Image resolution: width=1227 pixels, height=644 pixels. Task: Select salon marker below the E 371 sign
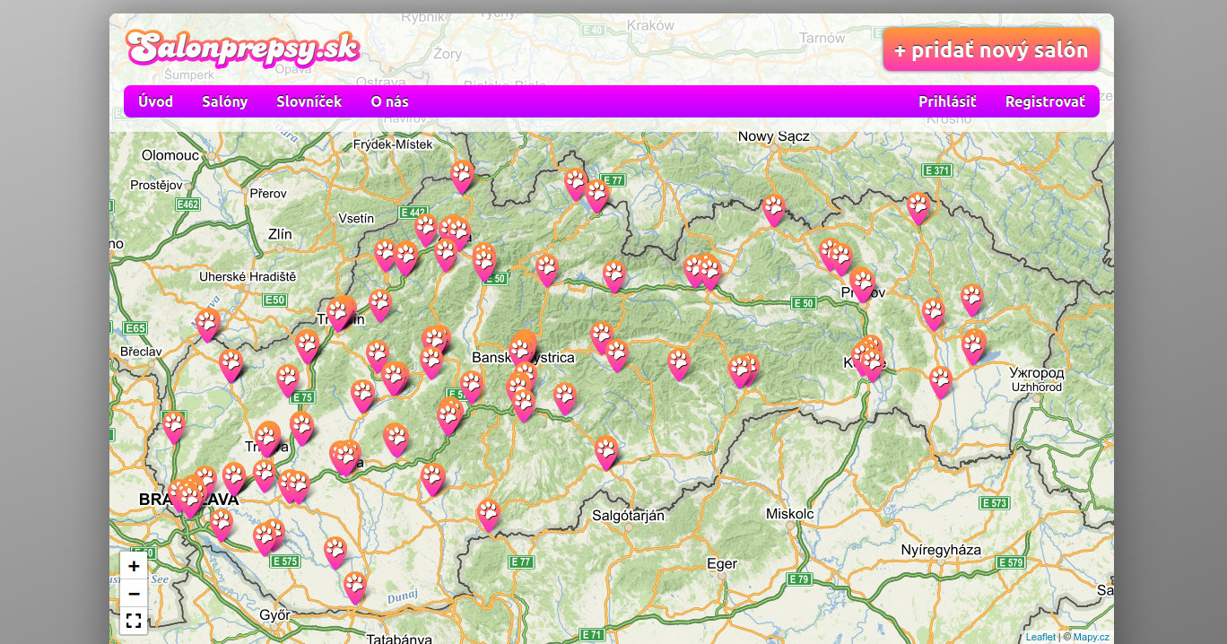click(x=918, y=207)
